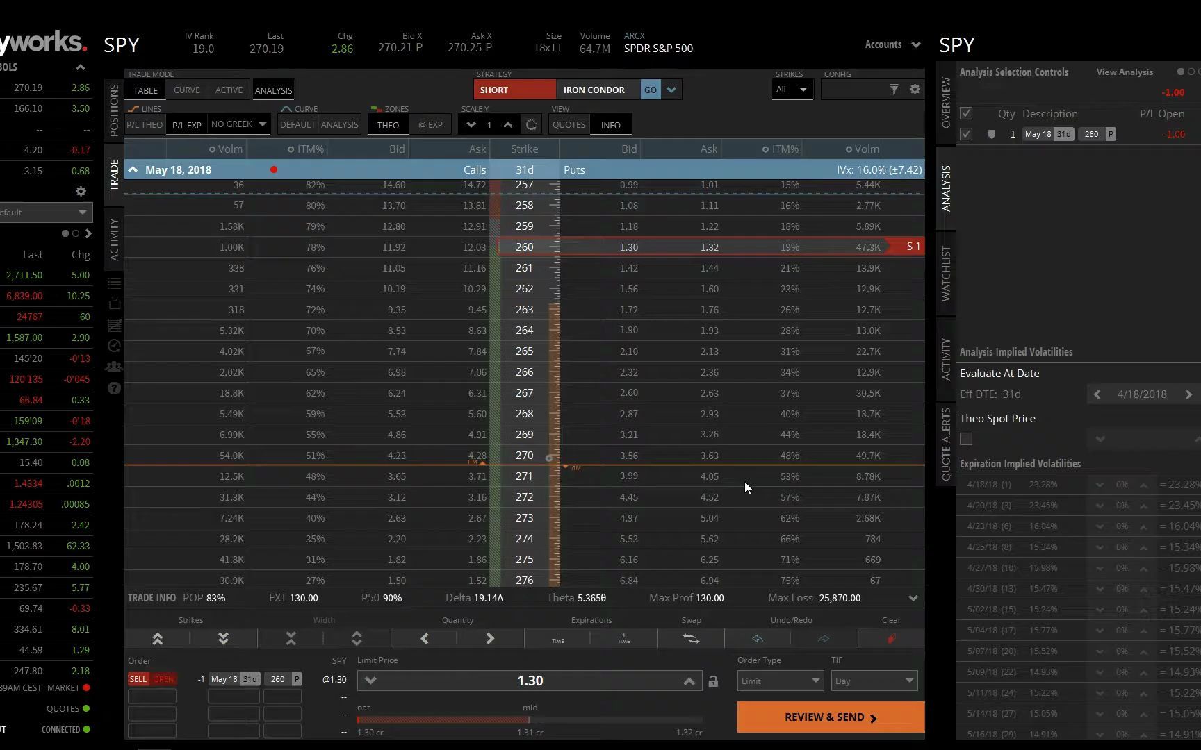
Task: Toggle the OPEN effect on the order leg
Action: click(163, 679)
